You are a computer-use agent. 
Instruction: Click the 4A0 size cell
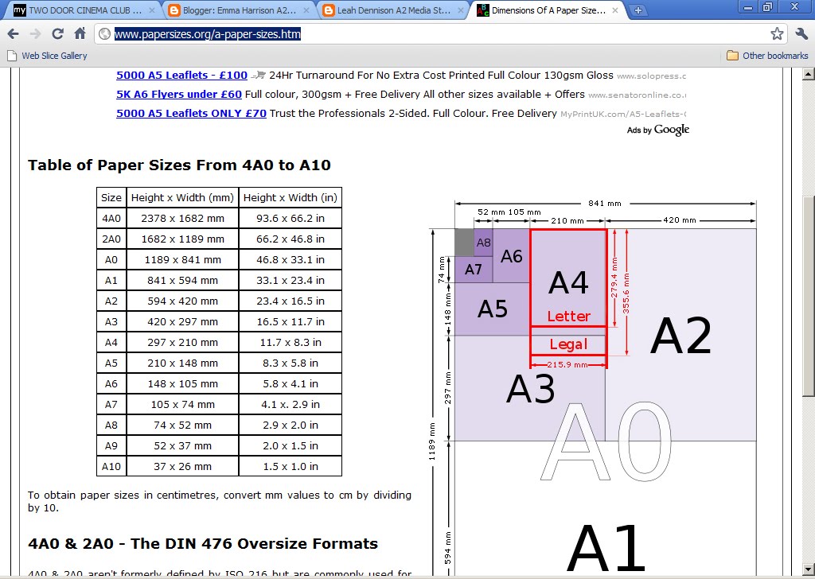pyautogui.click(x=111, y=218)
